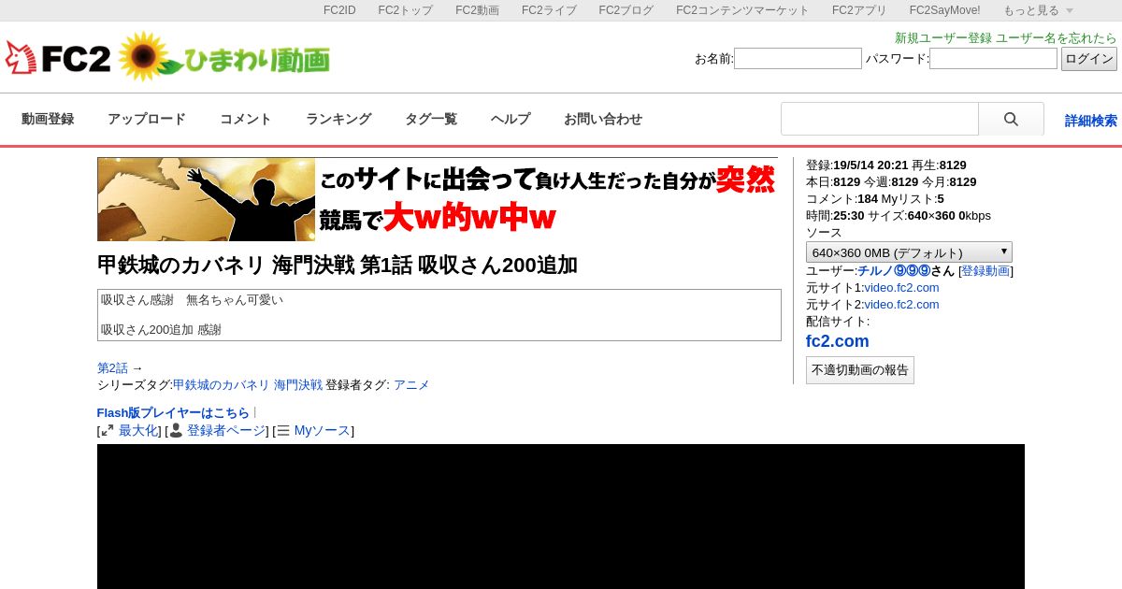This screenshot has height=589, width=1122.
Task: Open the ヘルプ nav item
Action: tap(511, 119)
